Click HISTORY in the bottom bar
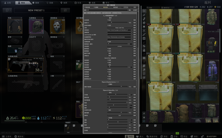Viewport: 222px width, 138px height. 212,137
